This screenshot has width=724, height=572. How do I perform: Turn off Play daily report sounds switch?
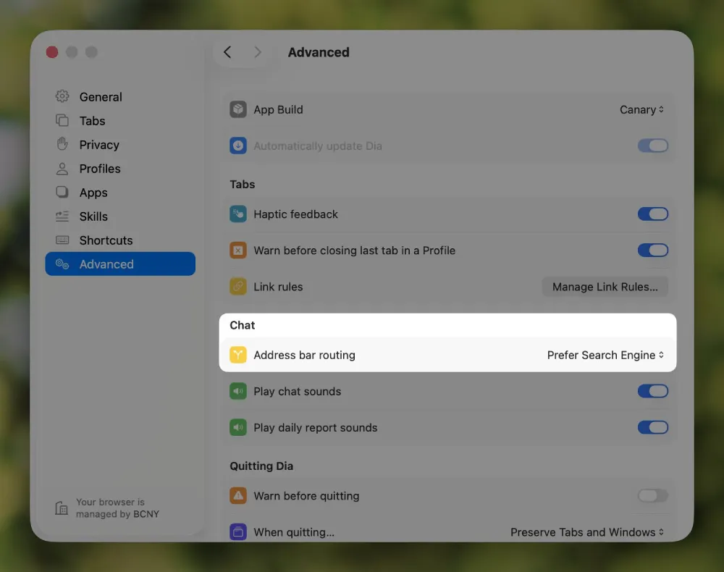coord(653,427)
